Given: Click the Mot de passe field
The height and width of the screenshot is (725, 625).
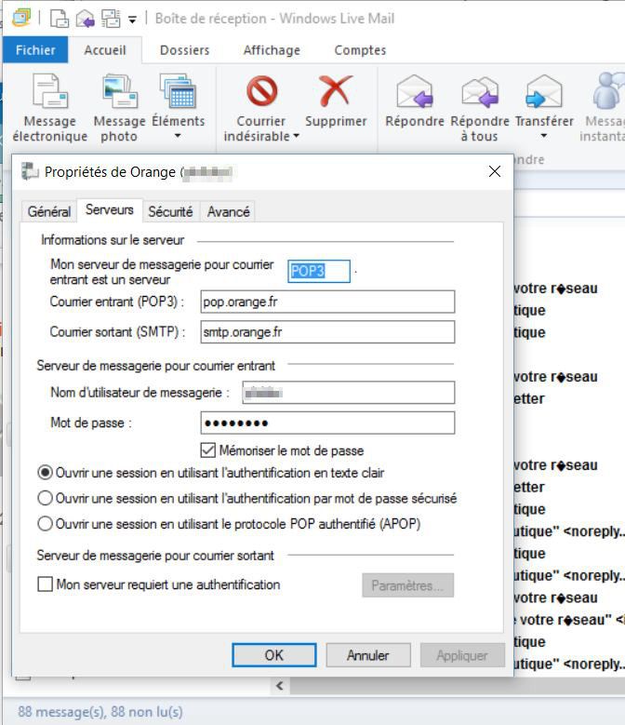Looking at the screenshot, I should pyautogui.click(x=327, y=423).
